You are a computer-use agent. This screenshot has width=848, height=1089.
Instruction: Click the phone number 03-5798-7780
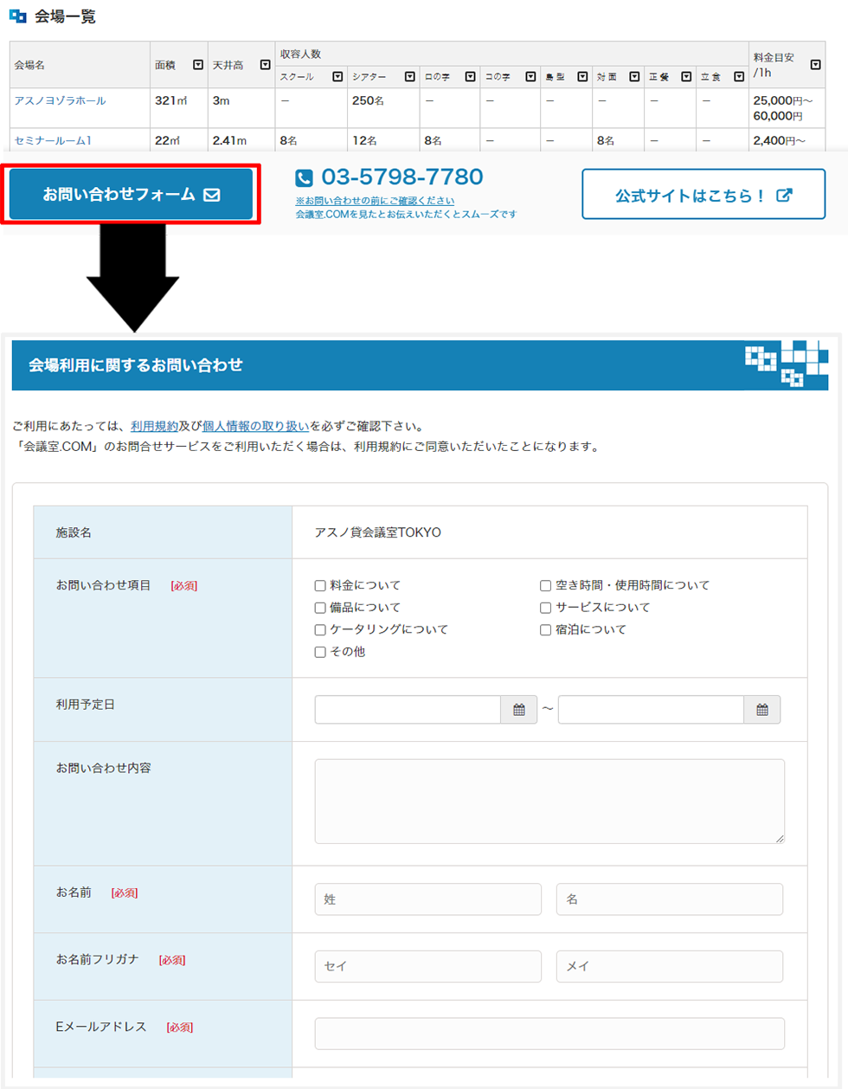coord(402,177)
